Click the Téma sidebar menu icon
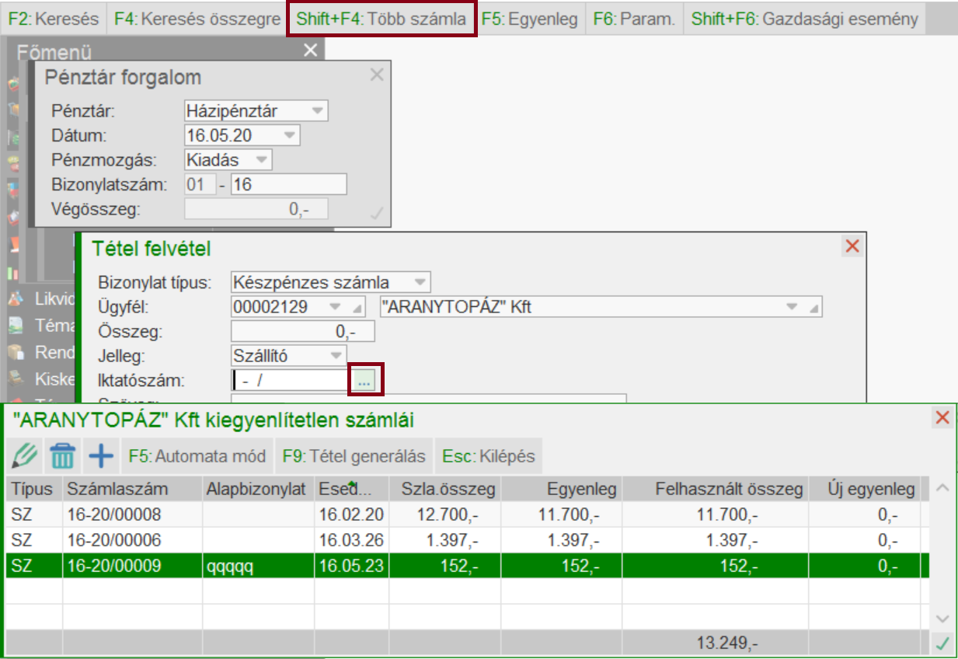The image size is (958, 659). 15,326
